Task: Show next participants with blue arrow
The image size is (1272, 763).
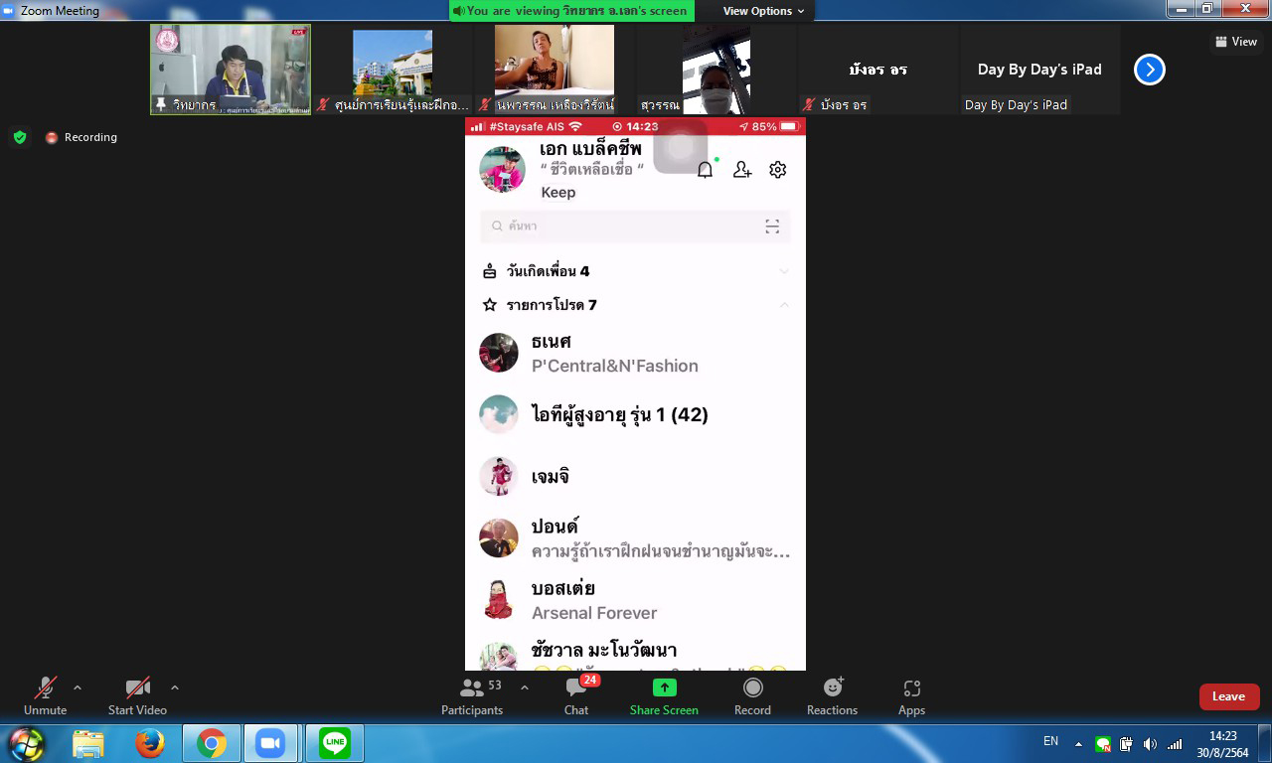Action: [x=1149, y=70]
